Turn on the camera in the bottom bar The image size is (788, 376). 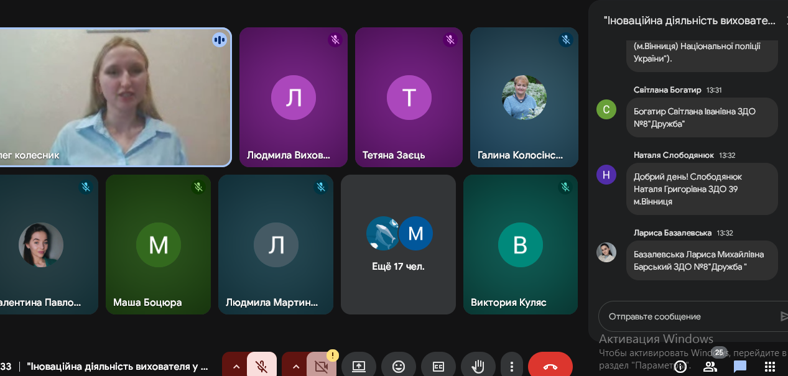[321, 366]
